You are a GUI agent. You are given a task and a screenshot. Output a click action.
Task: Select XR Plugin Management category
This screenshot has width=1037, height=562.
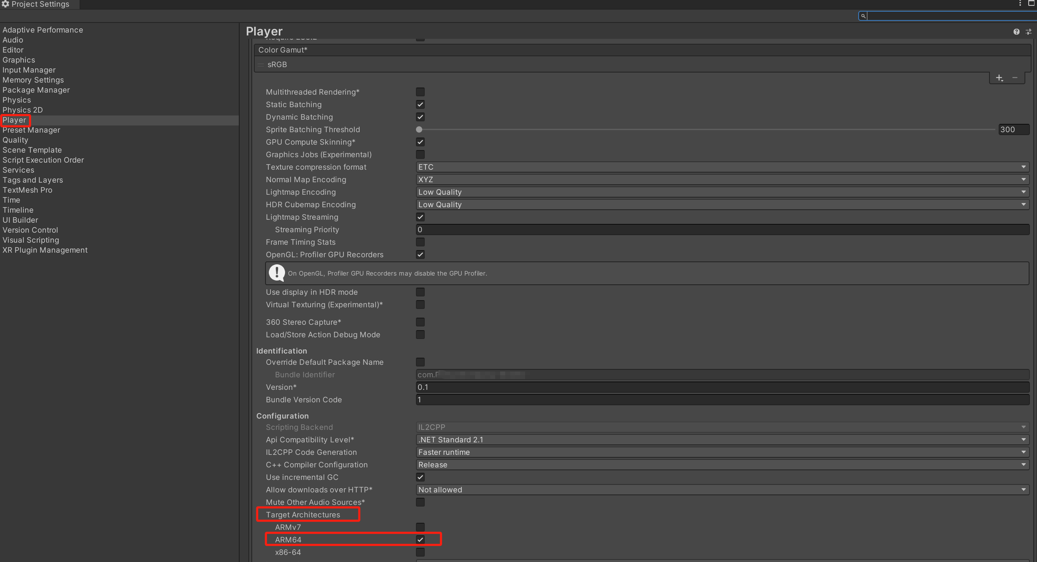click(45, 250)
